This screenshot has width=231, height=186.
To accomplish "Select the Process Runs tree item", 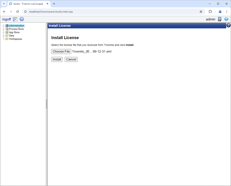I will [x=16, y=29].
